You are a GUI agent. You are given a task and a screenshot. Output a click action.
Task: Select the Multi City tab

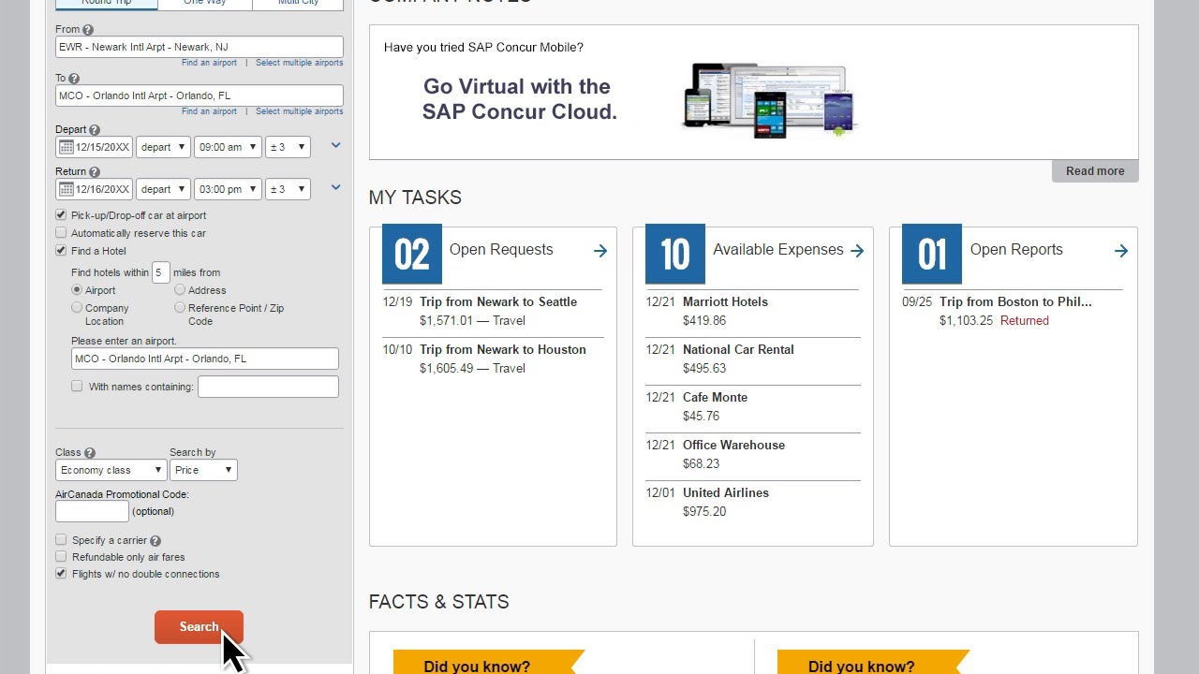298,4
